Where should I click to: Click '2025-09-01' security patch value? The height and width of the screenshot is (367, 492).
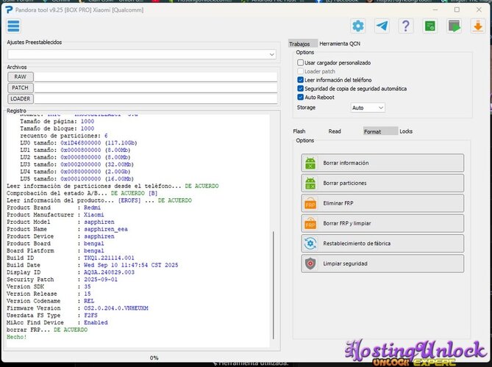101,280
